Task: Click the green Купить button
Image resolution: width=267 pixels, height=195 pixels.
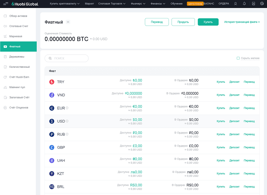Action: pos(208,22)
